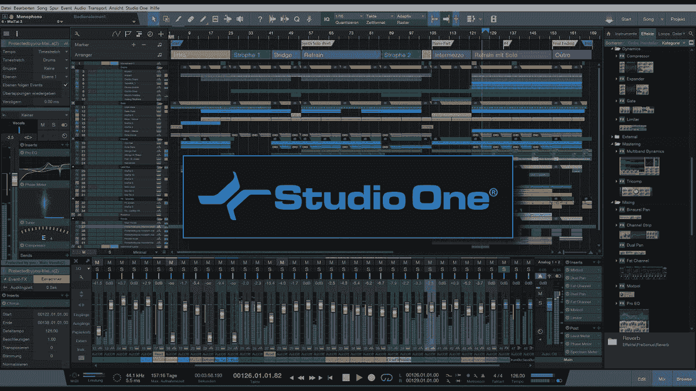Open the browser search magnifier icon

click(x=691, y=34)
